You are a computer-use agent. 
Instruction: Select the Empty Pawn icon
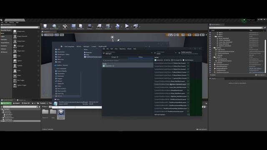pyautogui.click(x=15, y=41)
